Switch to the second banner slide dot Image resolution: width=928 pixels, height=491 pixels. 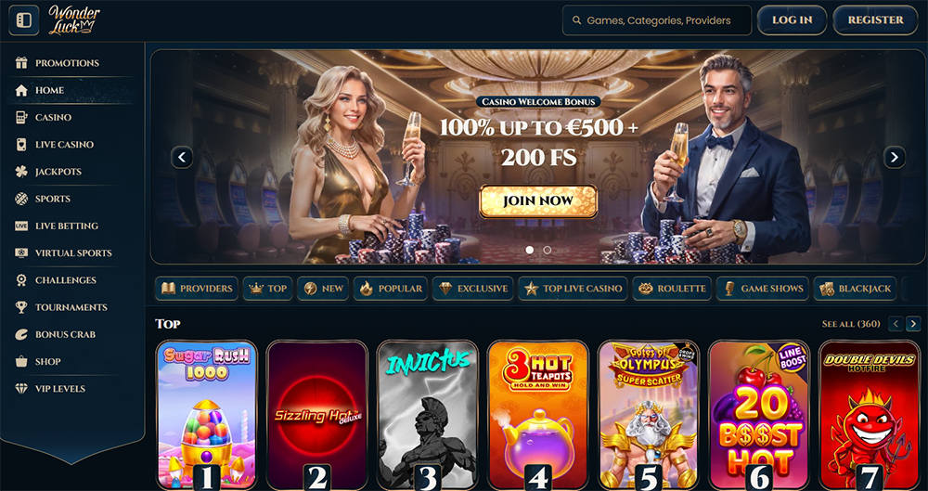click(x=547, y=250)
